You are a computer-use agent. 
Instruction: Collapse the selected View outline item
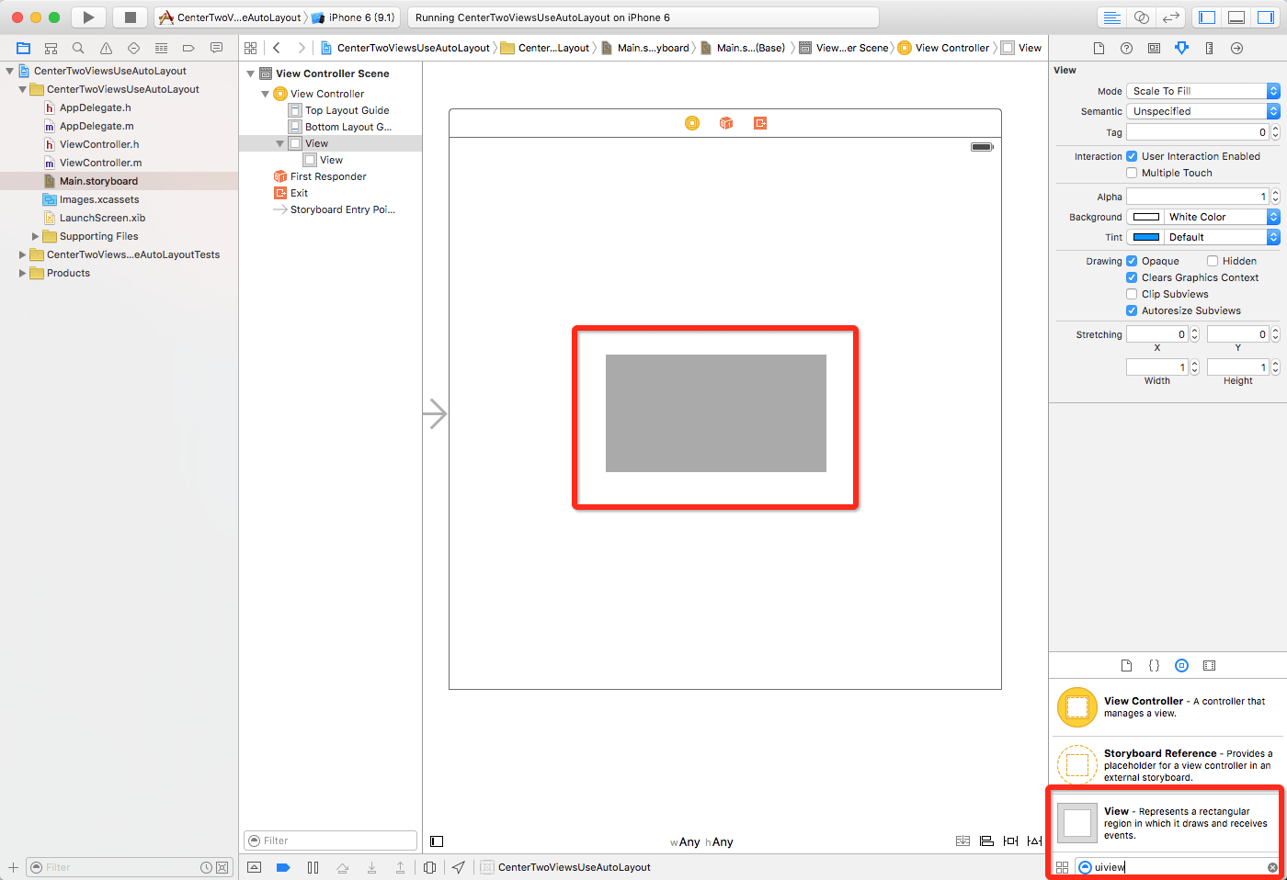coord(279,143)
